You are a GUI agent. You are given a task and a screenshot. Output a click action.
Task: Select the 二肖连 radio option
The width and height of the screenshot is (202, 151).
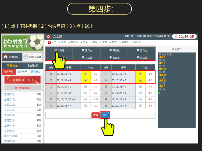[56, 50]
